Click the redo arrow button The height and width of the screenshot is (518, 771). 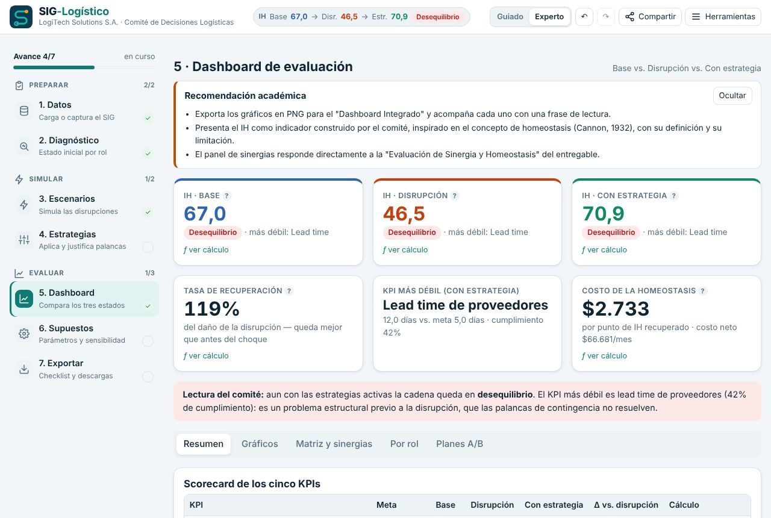coord(606,17)
